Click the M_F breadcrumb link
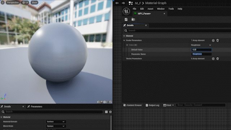 click(138, 3)
